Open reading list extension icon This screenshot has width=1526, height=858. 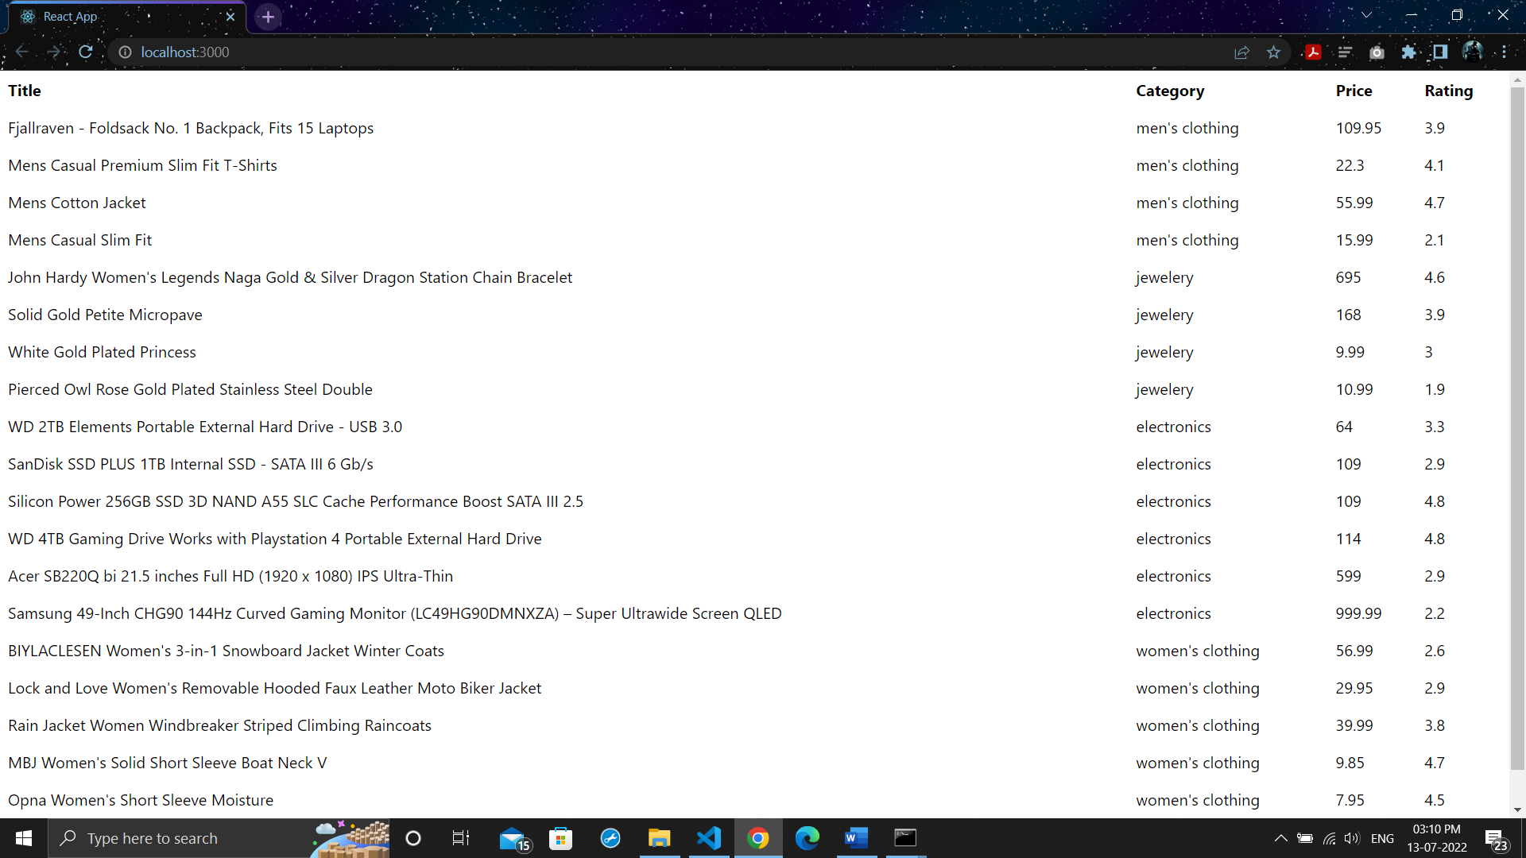pos(1345,52)
